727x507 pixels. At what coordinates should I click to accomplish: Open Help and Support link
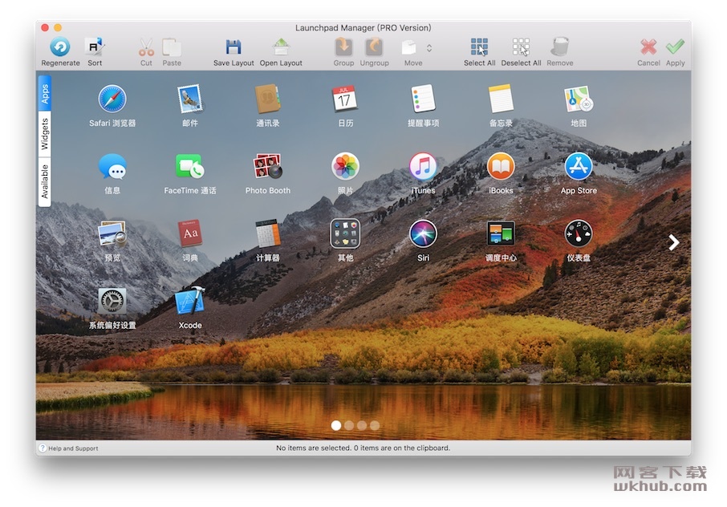coord(73,448)
